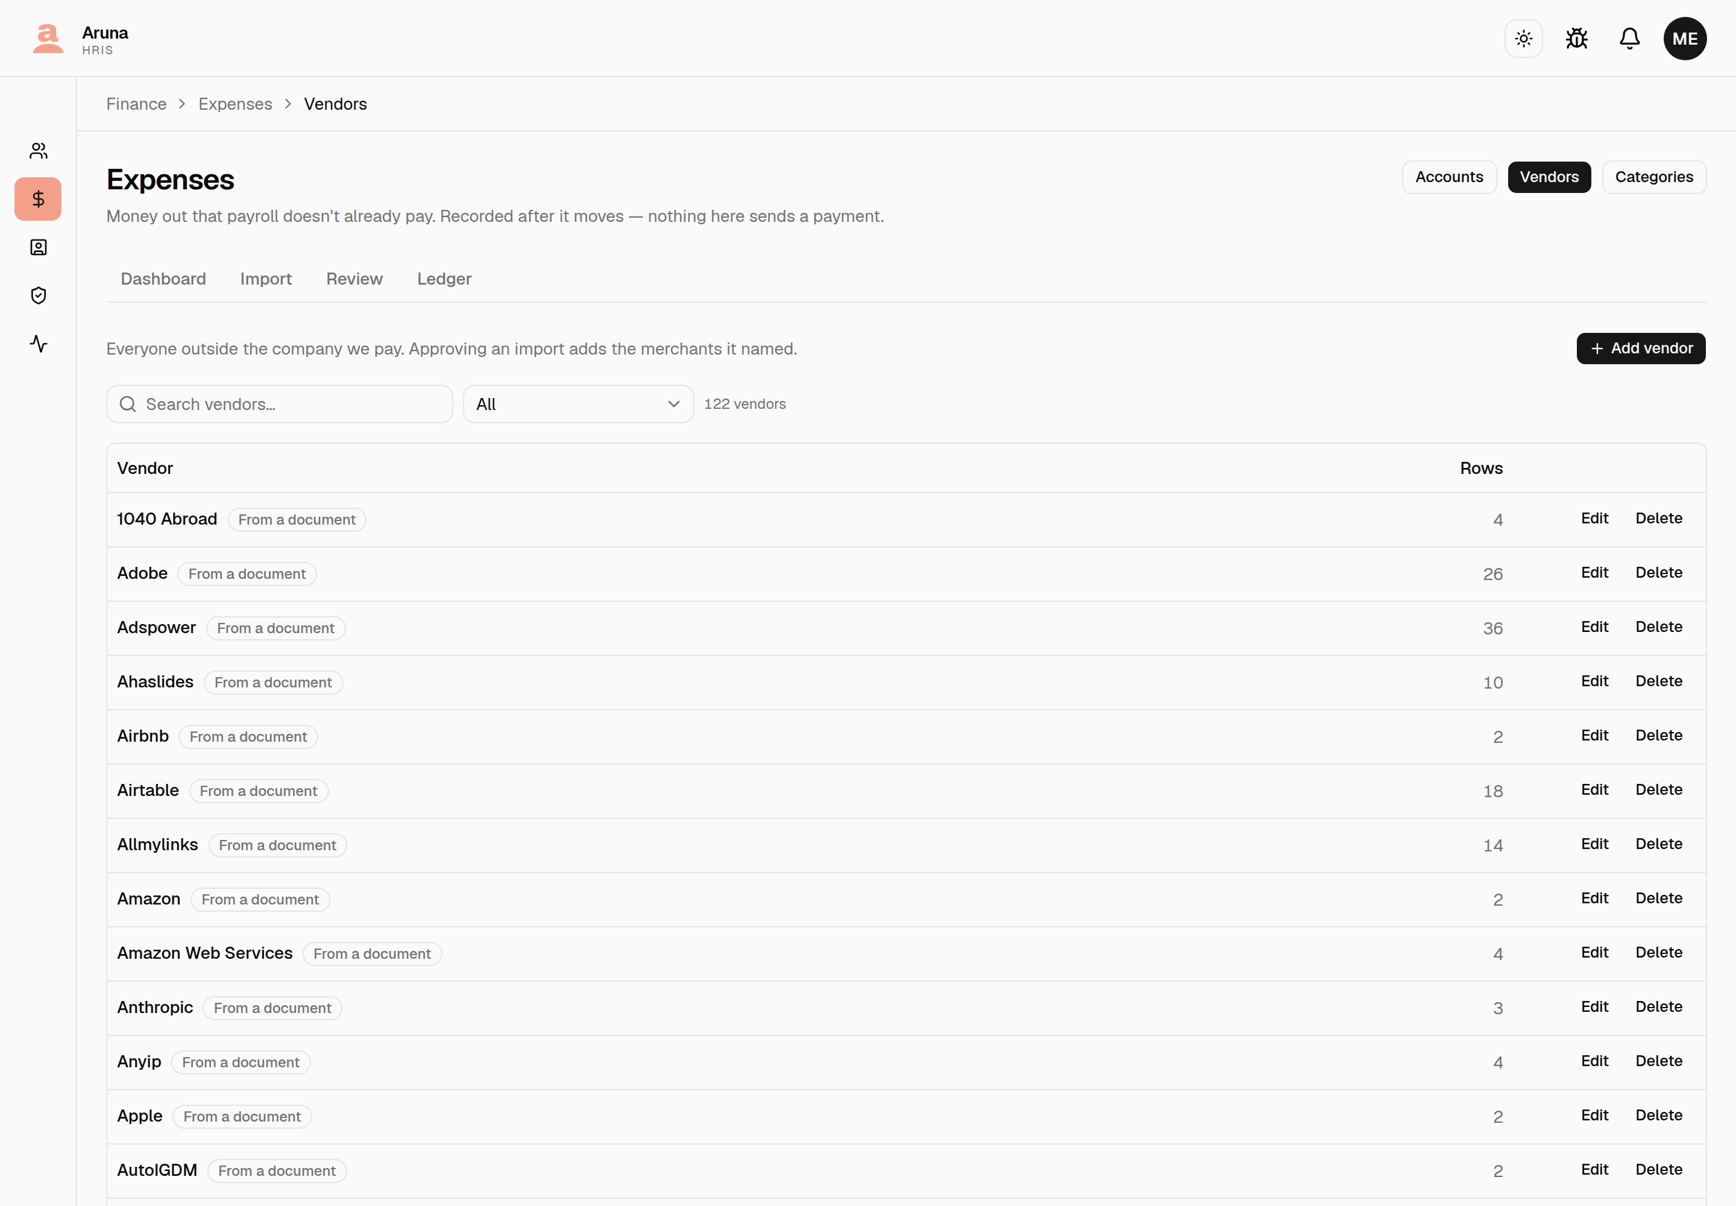Image resolution: width=1736 pixels, height=1206 pixels.
Task: Open the People sidebar icon
Action: (39, 151)
